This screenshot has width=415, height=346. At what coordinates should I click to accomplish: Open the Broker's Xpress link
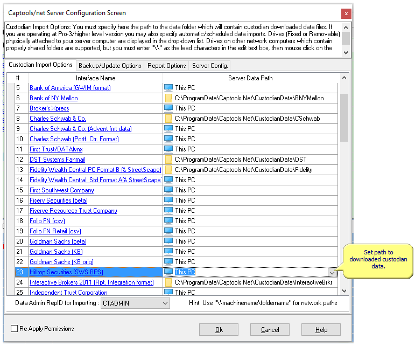[49, 108]
